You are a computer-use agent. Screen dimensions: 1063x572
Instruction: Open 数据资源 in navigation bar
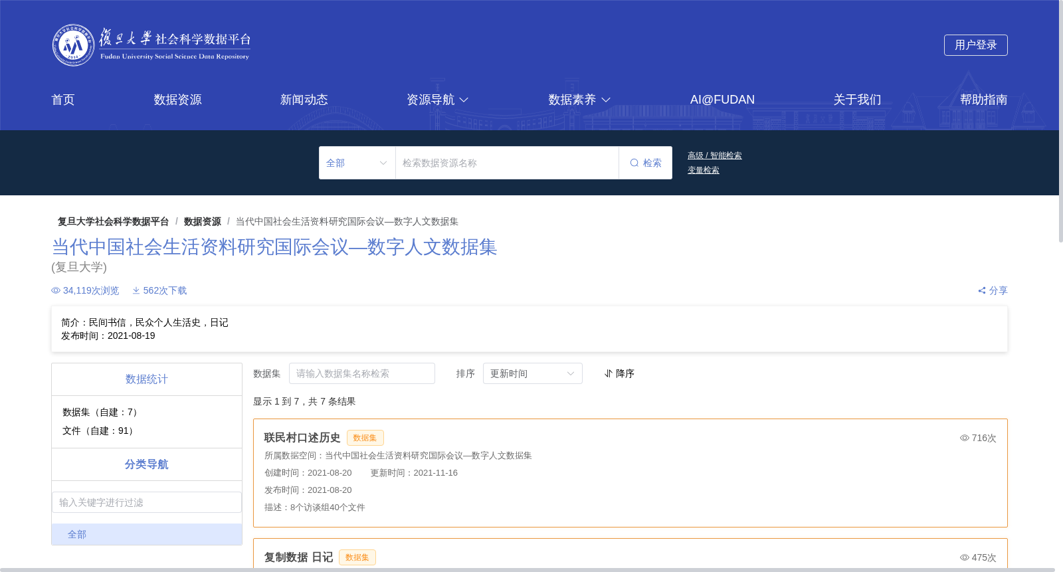[x=177, y=100]
